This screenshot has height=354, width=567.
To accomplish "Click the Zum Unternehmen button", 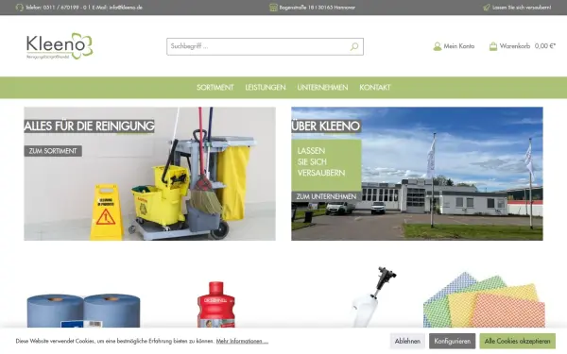I will point(326,197).
